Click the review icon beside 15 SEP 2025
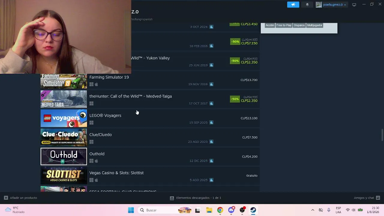Image resolution: width=384 pixels, height=216 pixels. click(211, 122)
